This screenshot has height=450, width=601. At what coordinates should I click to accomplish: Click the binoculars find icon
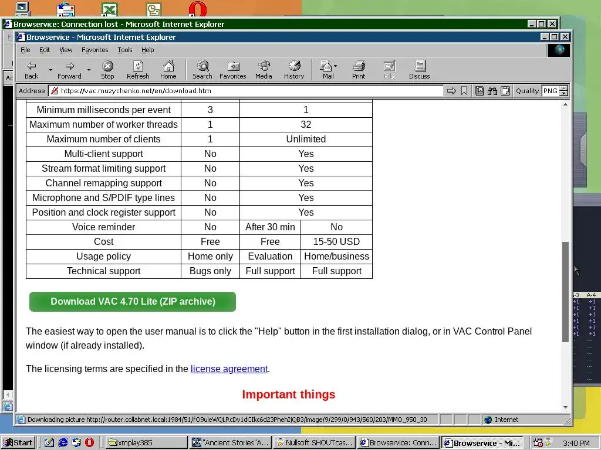point(492,91)
